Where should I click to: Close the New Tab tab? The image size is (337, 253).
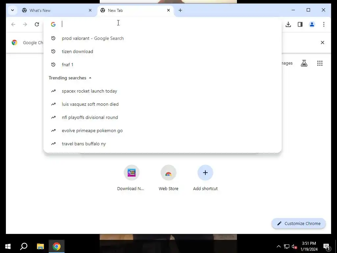coord(168,10)
